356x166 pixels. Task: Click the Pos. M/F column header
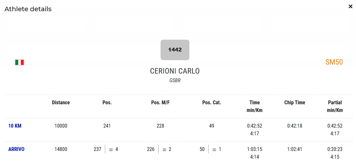160,103
